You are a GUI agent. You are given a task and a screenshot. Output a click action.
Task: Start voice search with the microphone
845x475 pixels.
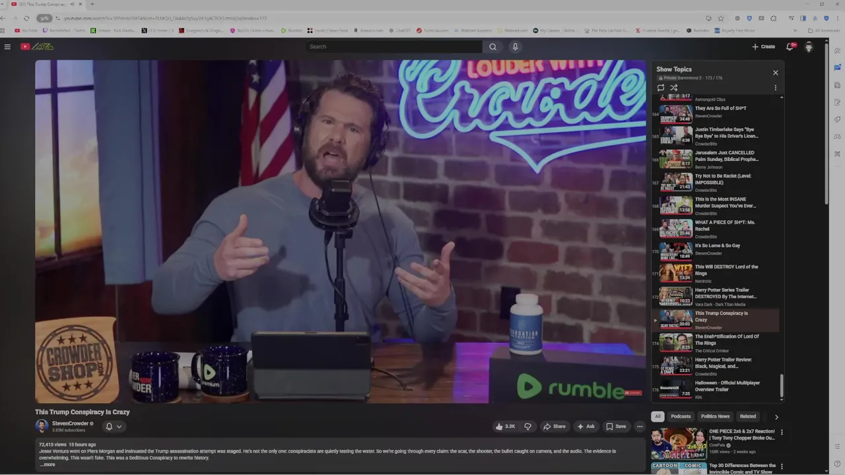(x=515, y=47)
